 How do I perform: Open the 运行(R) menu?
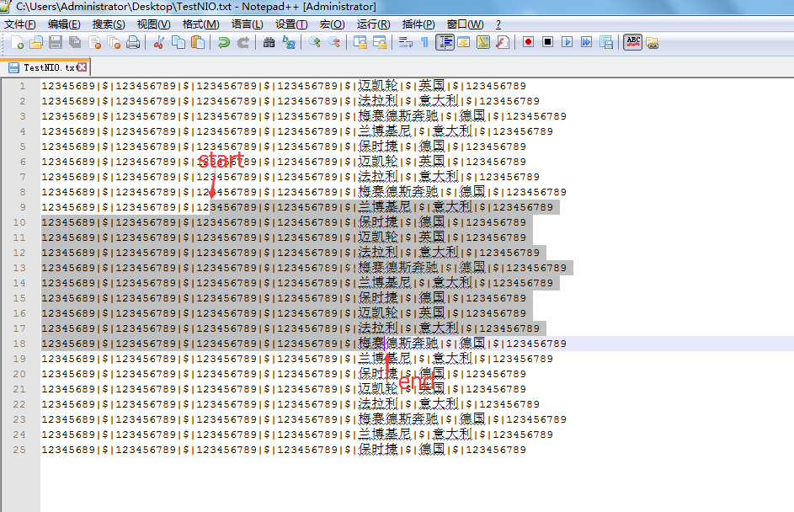373,24
